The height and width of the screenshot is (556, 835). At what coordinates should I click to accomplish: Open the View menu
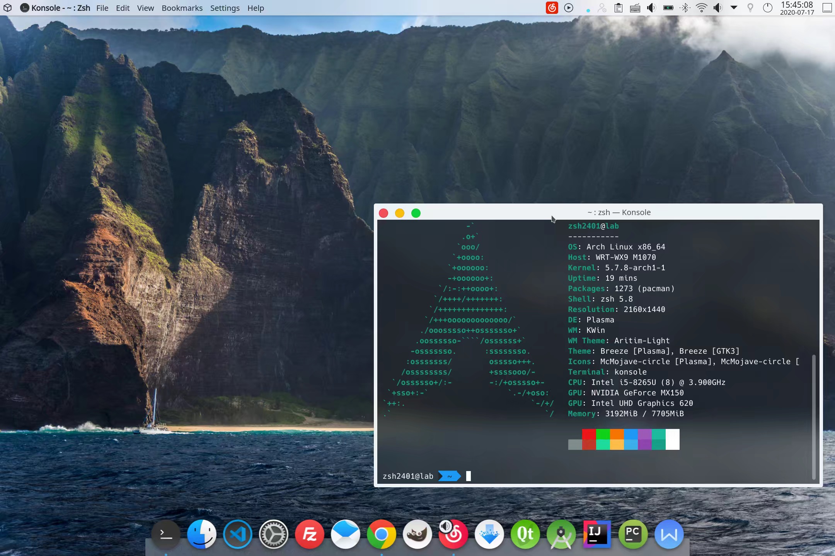(x=145, y=8)
